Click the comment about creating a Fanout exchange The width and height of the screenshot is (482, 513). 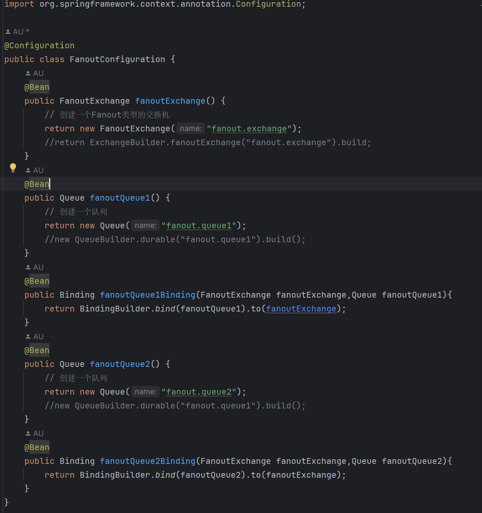pos(107,115)
